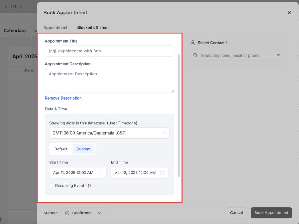Image resolution: width=299 pixels, height=224 pixels.
Task: Switch to the Appointment tab
Action: pos(55,27)
